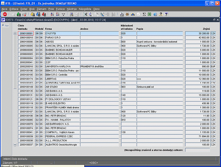Export using the green Excel icon
The width and height of the screenshot is (221, 167).
point(149,14)
